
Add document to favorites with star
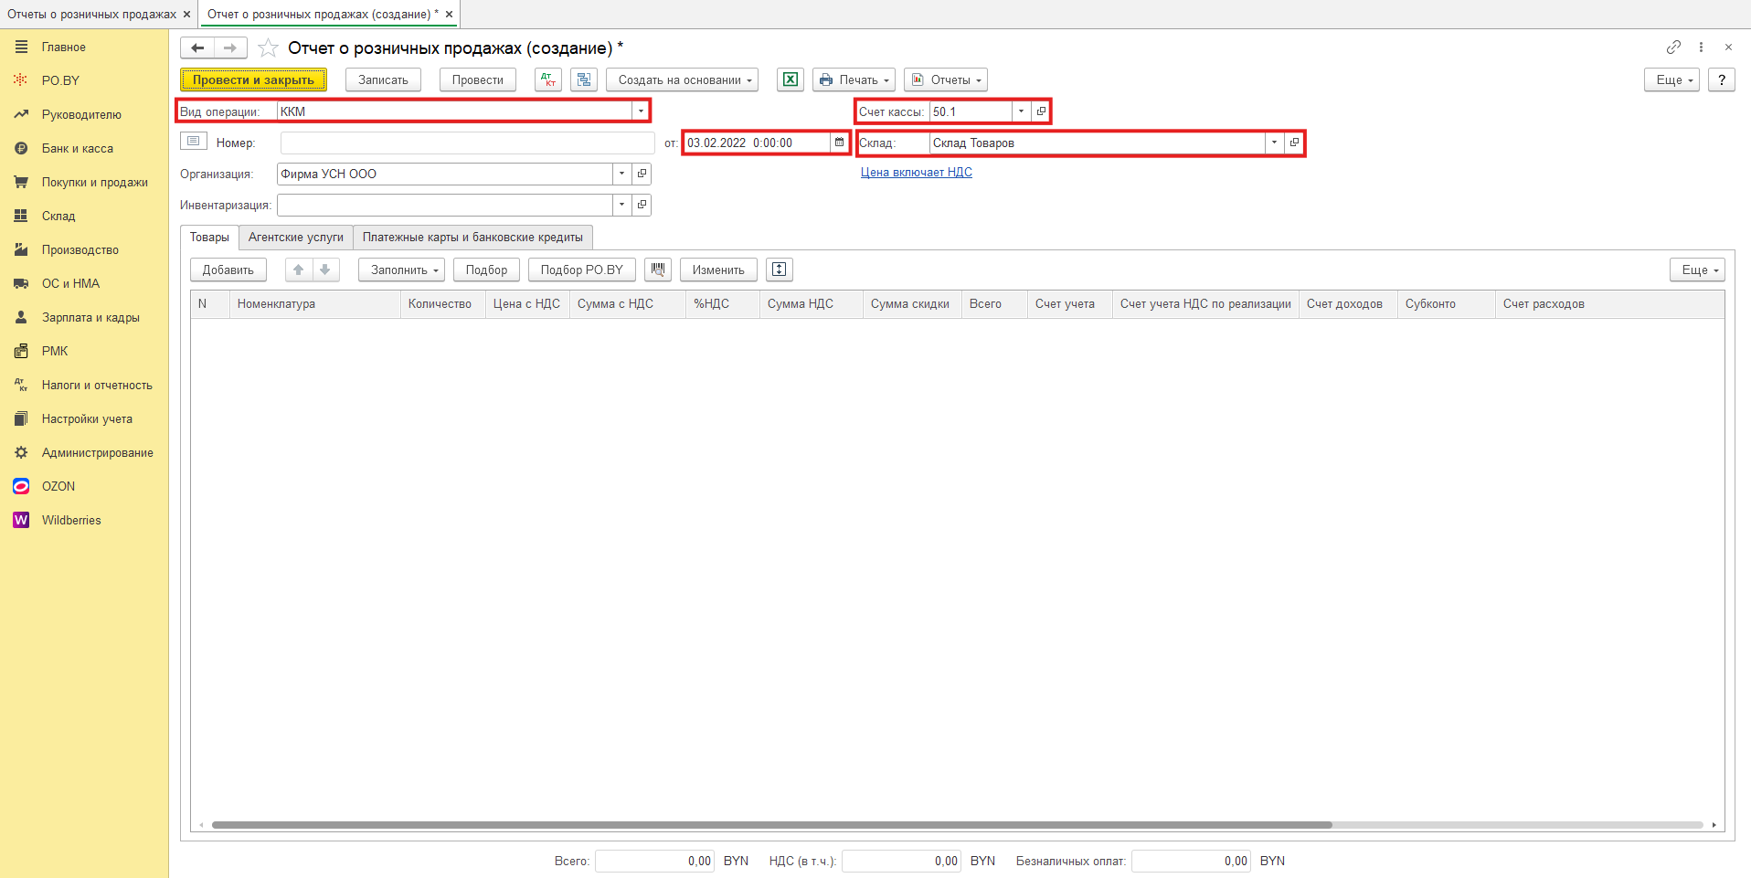tap(268, 48)
